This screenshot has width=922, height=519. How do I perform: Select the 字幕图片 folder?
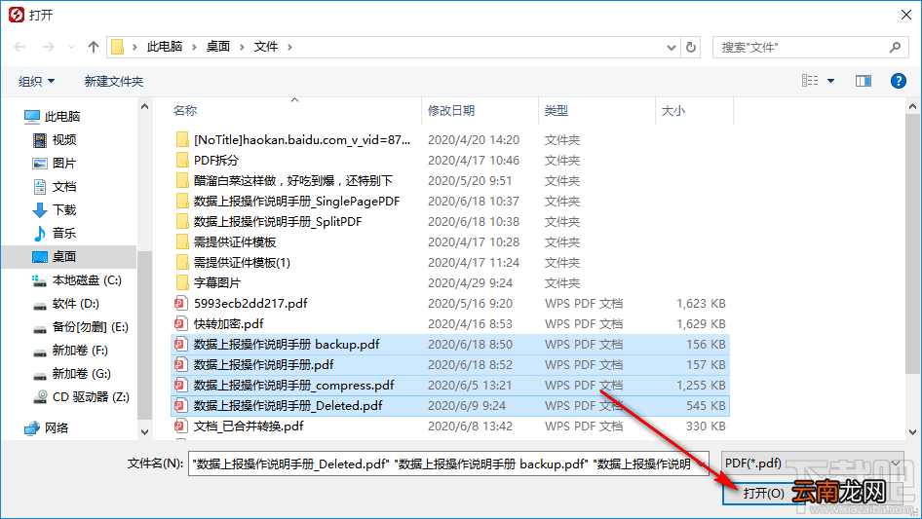click(450, 282)
